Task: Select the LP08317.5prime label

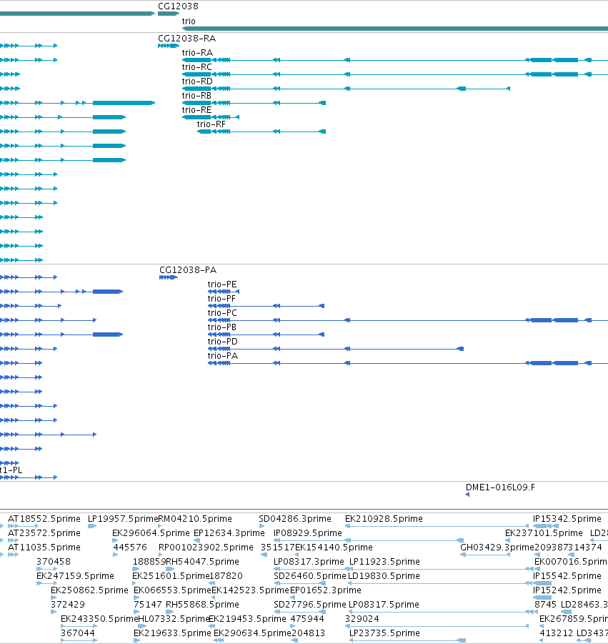Action: pyautogui.click(x=384, y=605)
